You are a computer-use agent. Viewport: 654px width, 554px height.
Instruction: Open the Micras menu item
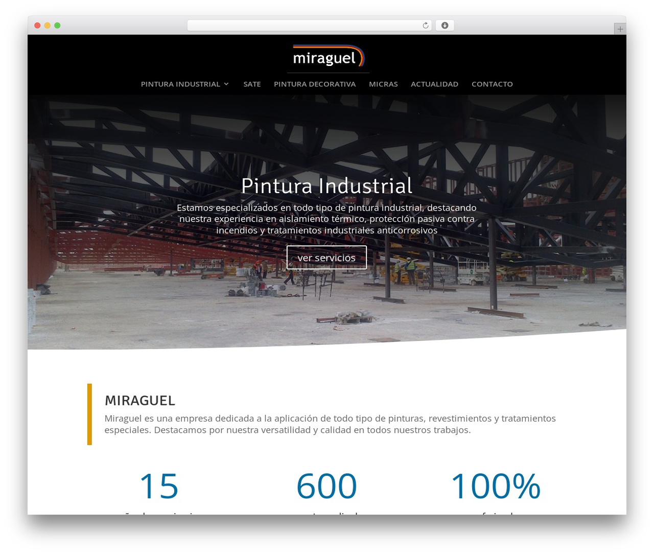pyautogui.click(x=383, y=84)
